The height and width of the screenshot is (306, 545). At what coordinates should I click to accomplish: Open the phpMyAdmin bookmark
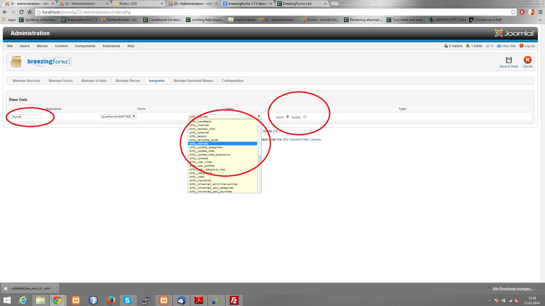[x=242, y=20]
